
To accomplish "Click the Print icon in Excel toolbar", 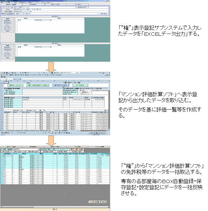I will coord(12,73).
